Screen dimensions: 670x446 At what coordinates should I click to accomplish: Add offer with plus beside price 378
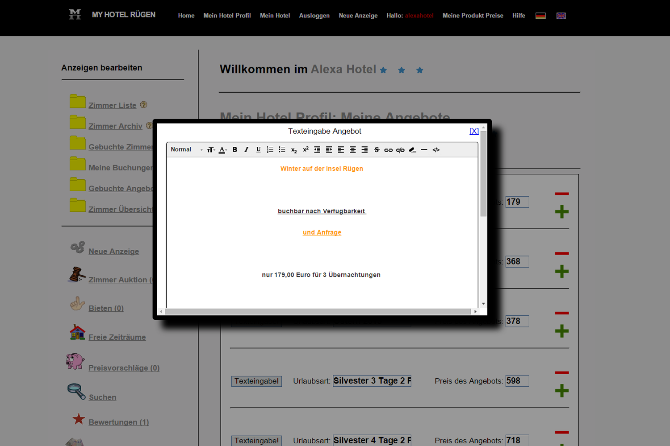click(x=562, y=331)
